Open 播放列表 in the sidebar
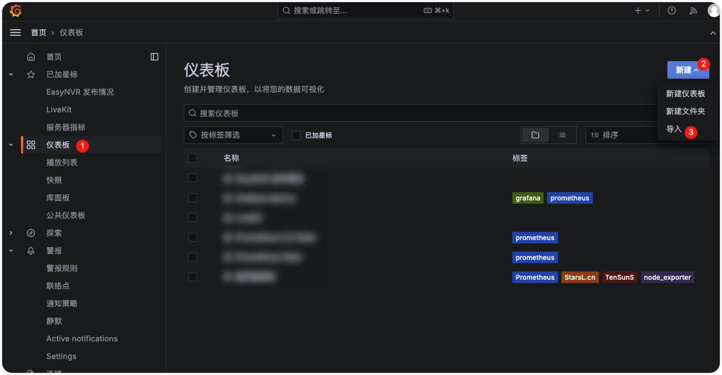Image resolution: width=722 pixels, height=375 pixels. 62,162
